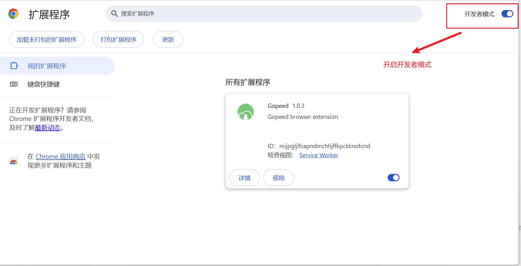This screenshot has width=521, height=266.
Task: Remove Gopeed with the 移除 button
Action: pos(279,178)
